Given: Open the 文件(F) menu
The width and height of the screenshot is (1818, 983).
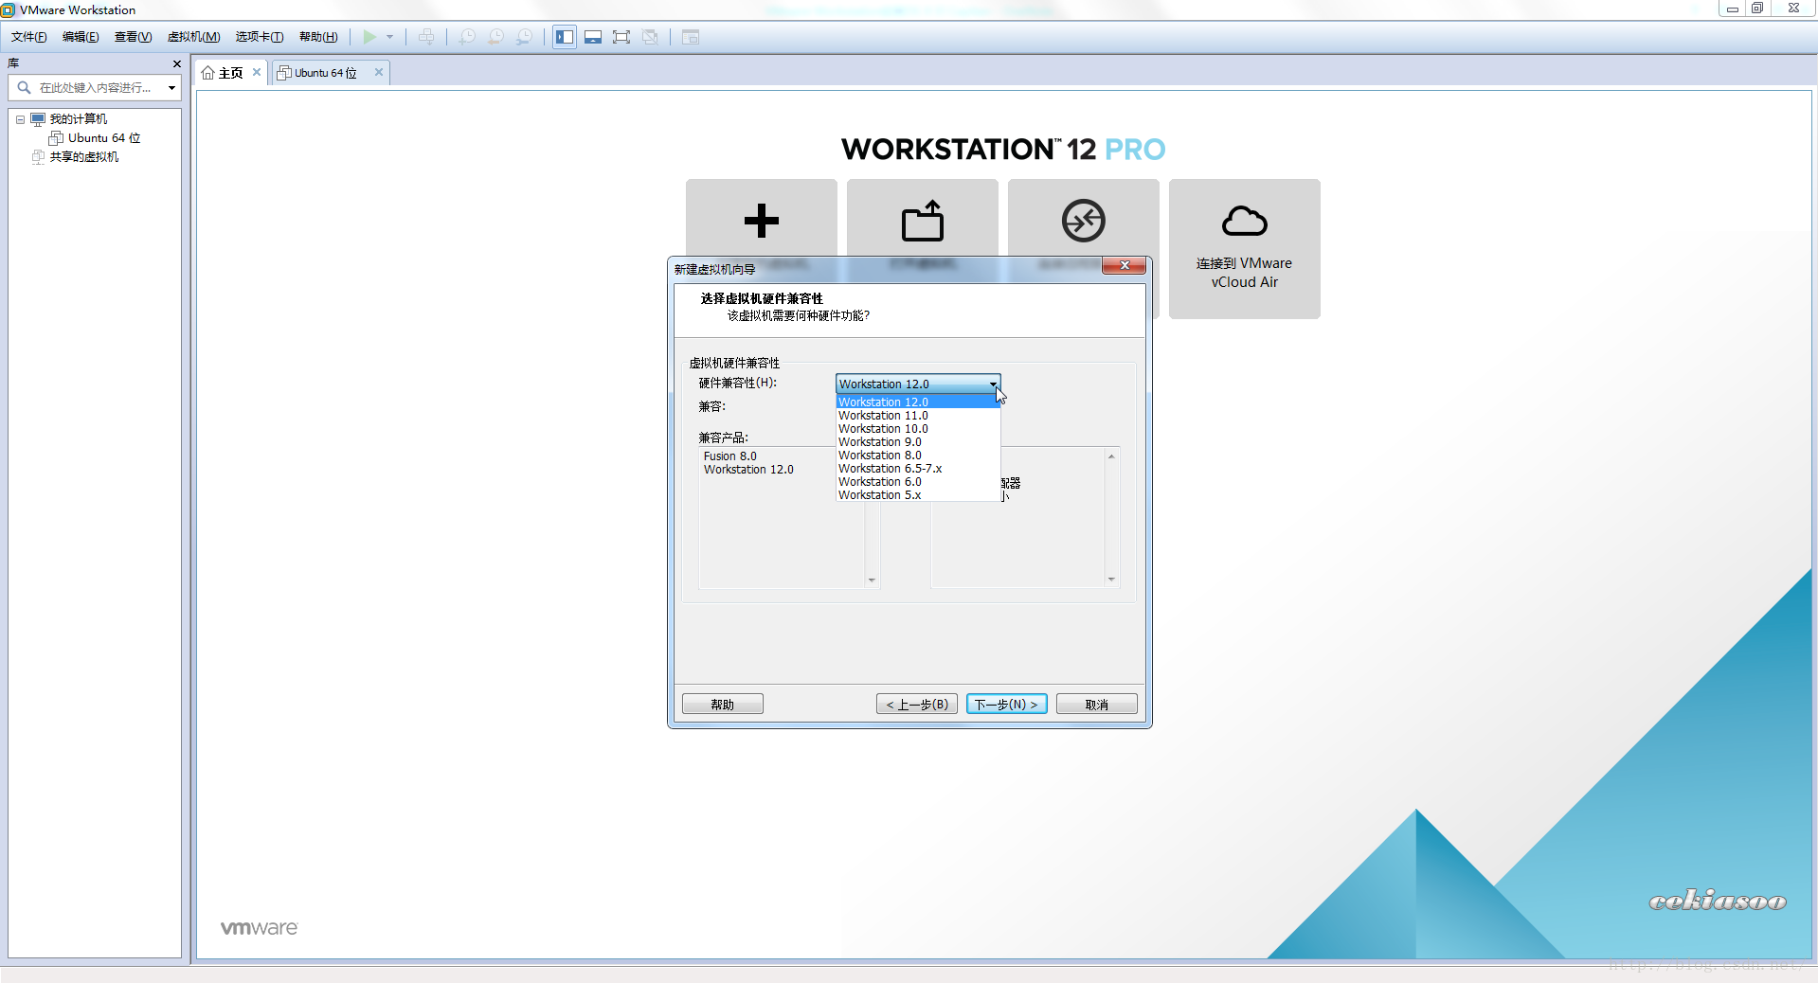Looking at the screenshot, I should coord(29,37).
